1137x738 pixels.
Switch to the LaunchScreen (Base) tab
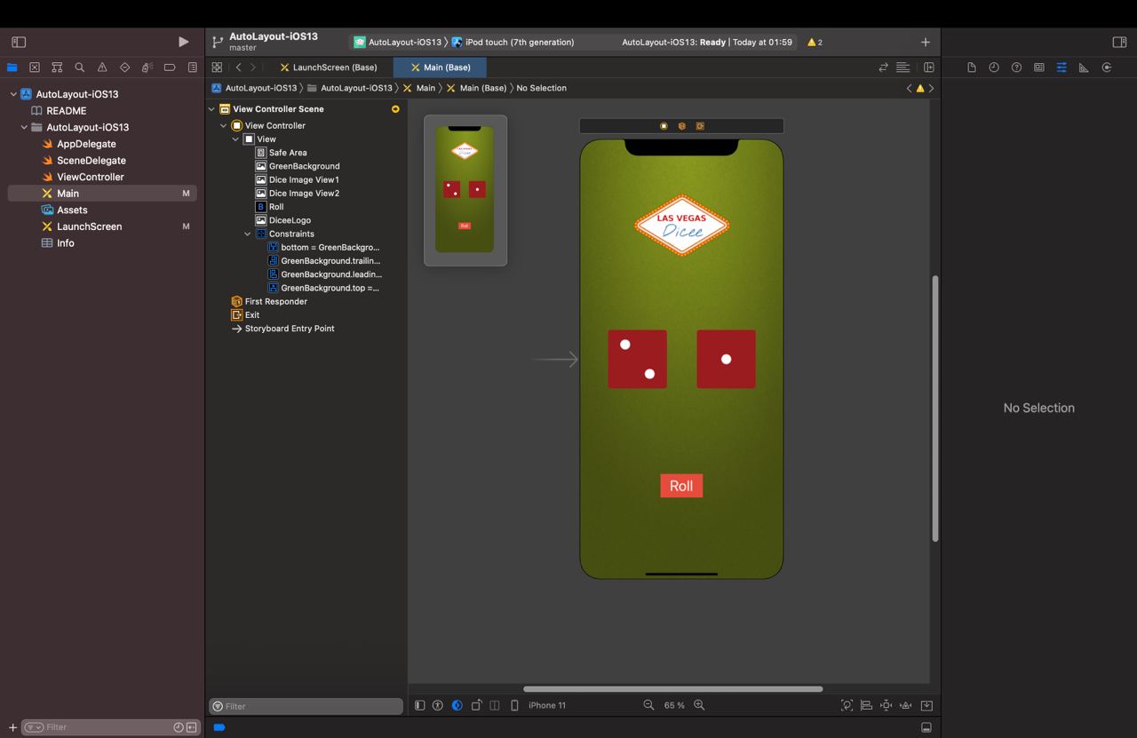tap(329, 67)
